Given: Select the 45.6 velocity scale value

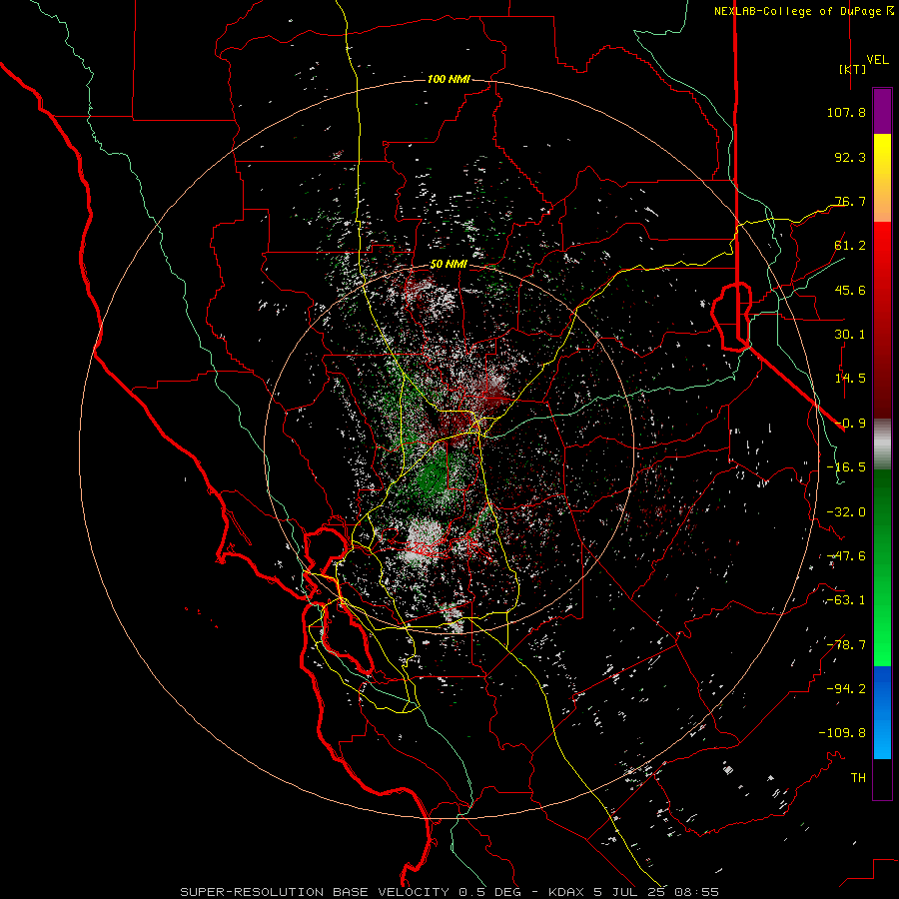Looking at the screenshot, I should 850,290.
